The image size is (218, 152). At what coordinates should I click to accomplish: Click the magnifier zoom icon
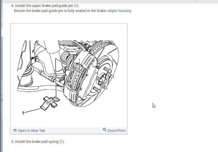point(105,130)
